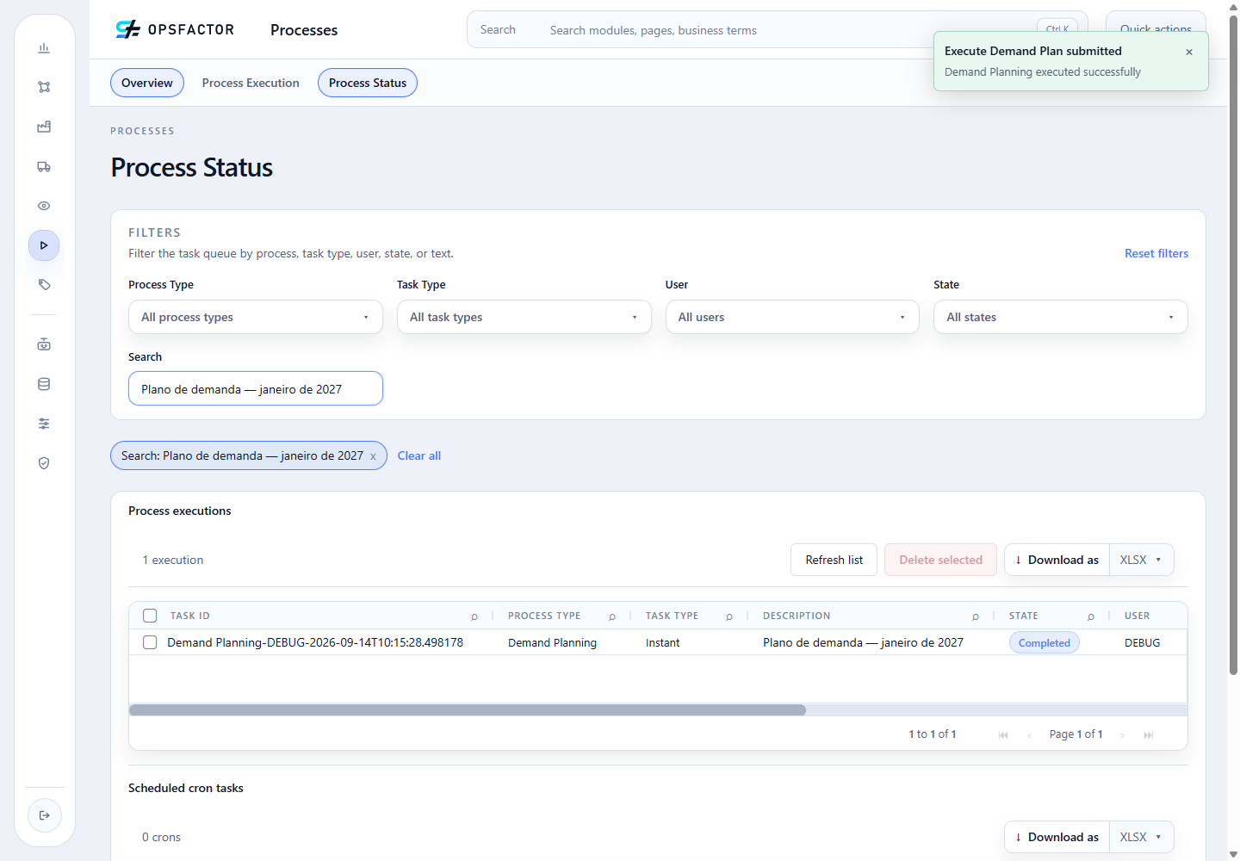Click the Task ID column header

(189, 616)
